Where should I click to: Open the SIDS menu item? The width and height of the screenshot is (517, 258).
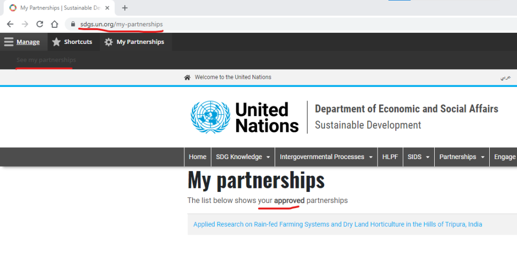coord(415,157)
